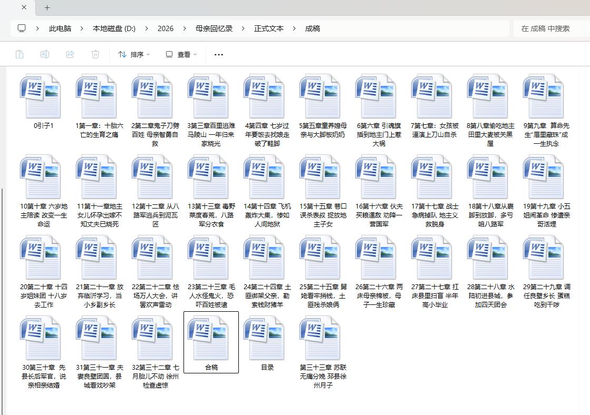
Task: Open the 2026 breadcrumb folder
Action: (x=166, y=28)
